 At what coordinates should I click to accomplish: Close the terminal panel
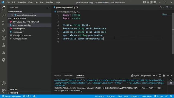point(171,76)
